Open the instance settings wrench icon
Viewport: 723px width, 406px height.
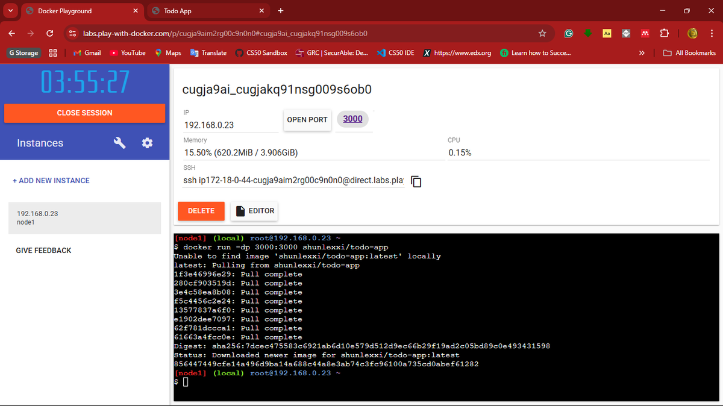point(119,143)
